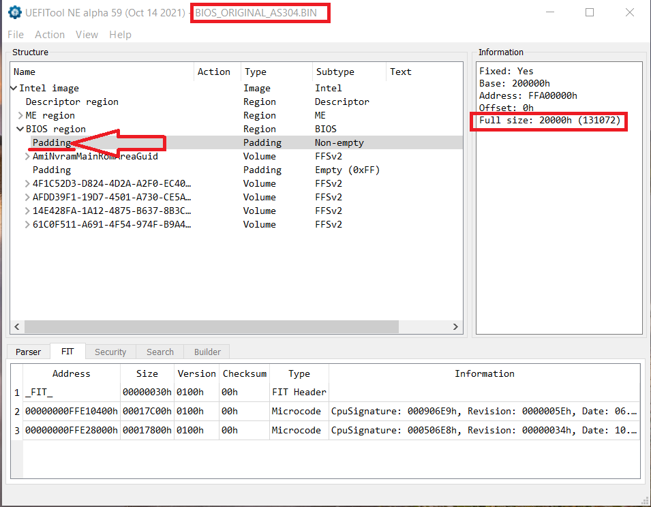Click the FIT table Address column header
Screen dimensions: 651x507
(72, 373)
